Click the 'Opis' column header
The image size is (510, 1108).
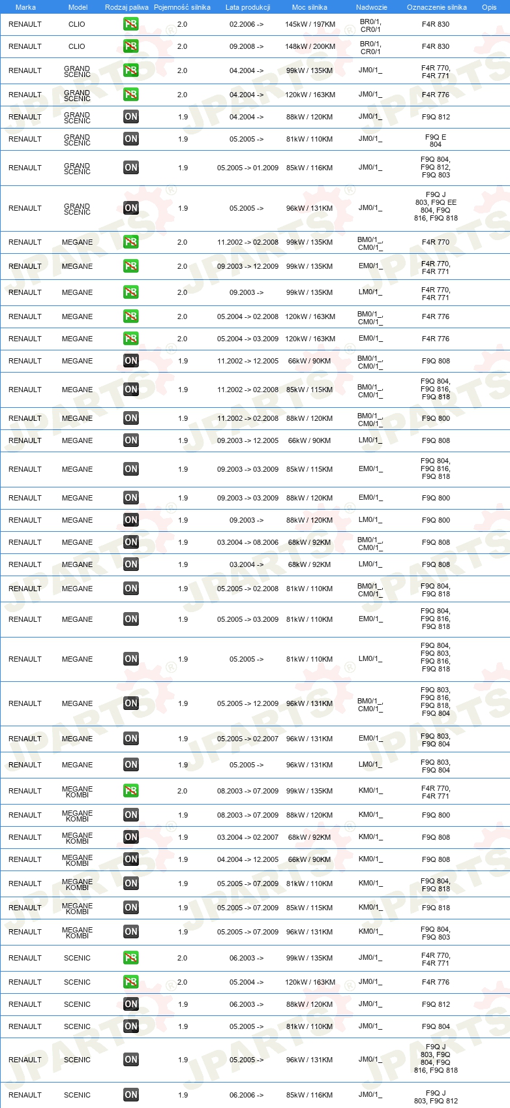coord(489,7)
